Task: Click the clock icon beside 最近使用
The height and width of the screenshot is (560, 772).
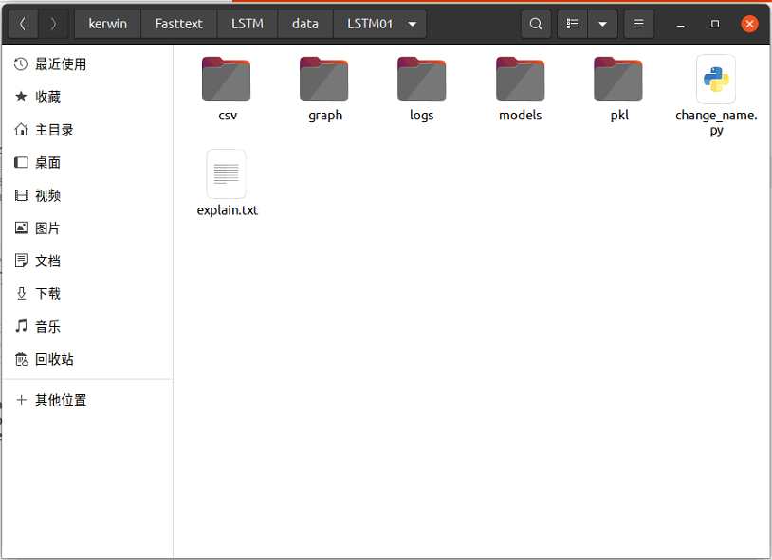Action: pyautogui.click(x=21, y=64)
